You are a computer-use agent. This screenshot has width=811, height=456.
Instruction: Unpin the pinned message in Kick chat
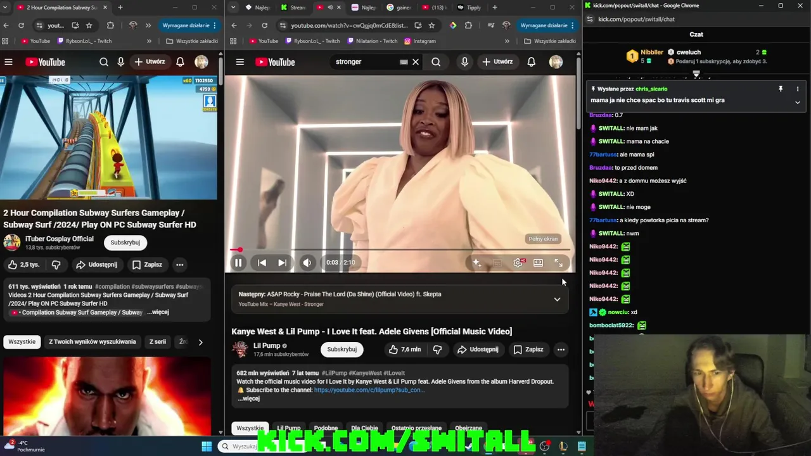tap(781, 89)
